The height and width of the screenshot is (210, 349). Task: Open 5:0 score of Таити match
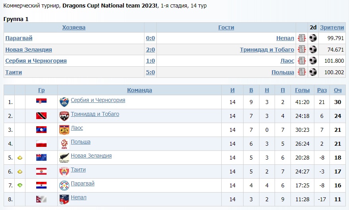click(x=150, y=72)
